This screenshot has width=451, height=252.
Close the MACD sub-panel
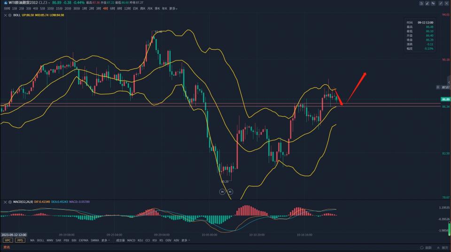5,202
